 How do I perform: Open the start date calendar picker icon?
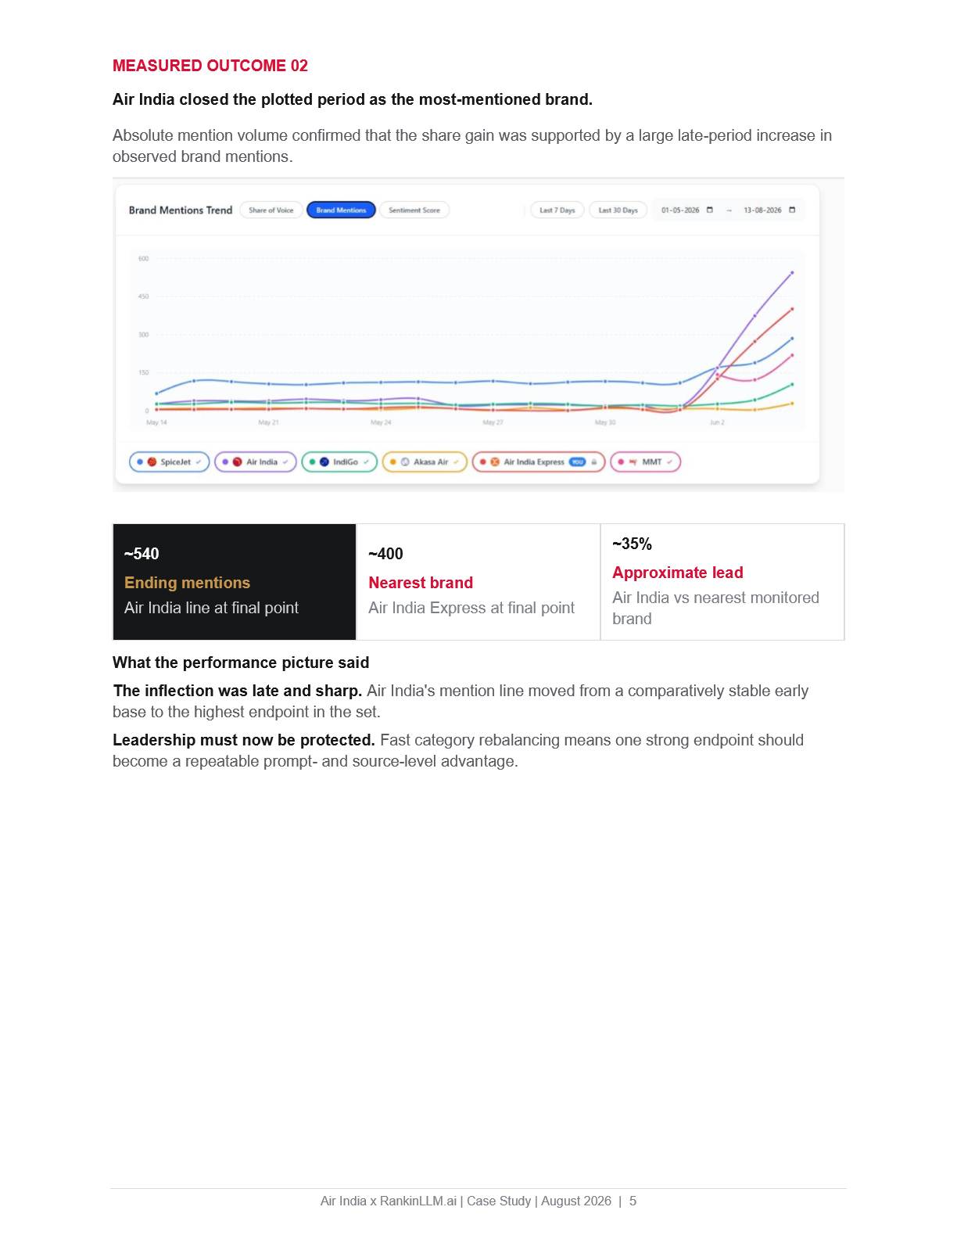[x=710, y=210]
